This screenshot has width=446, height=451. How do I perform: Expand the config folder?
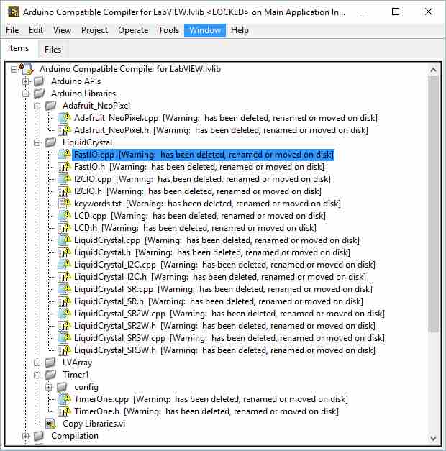(x=49, y=387)
